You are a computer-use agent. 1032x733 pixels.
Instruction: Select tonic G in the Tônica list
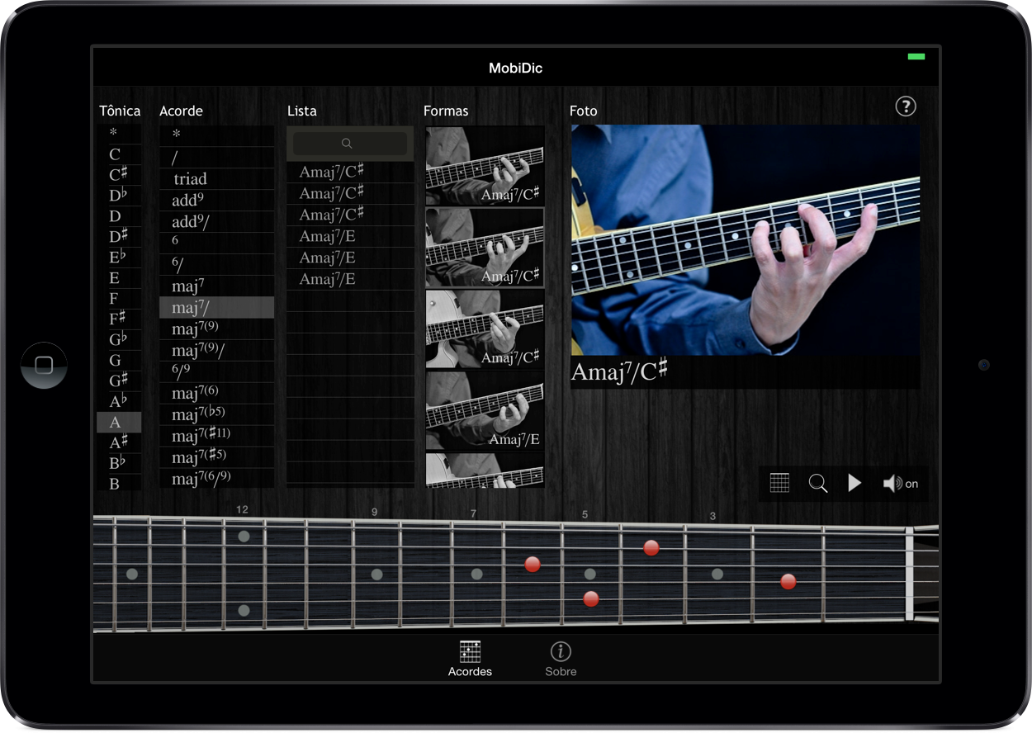119,360
